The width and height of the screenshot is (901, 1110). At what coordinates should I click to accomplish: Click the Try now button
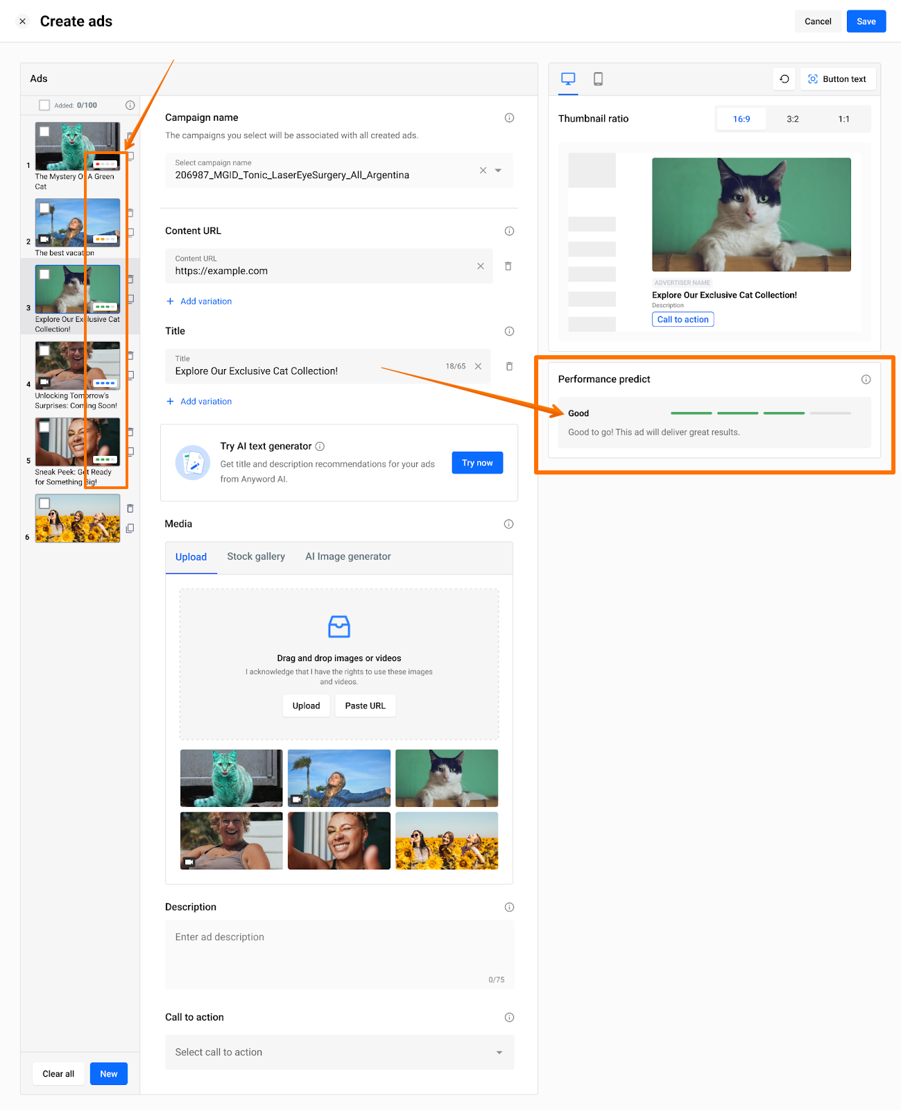477,463
